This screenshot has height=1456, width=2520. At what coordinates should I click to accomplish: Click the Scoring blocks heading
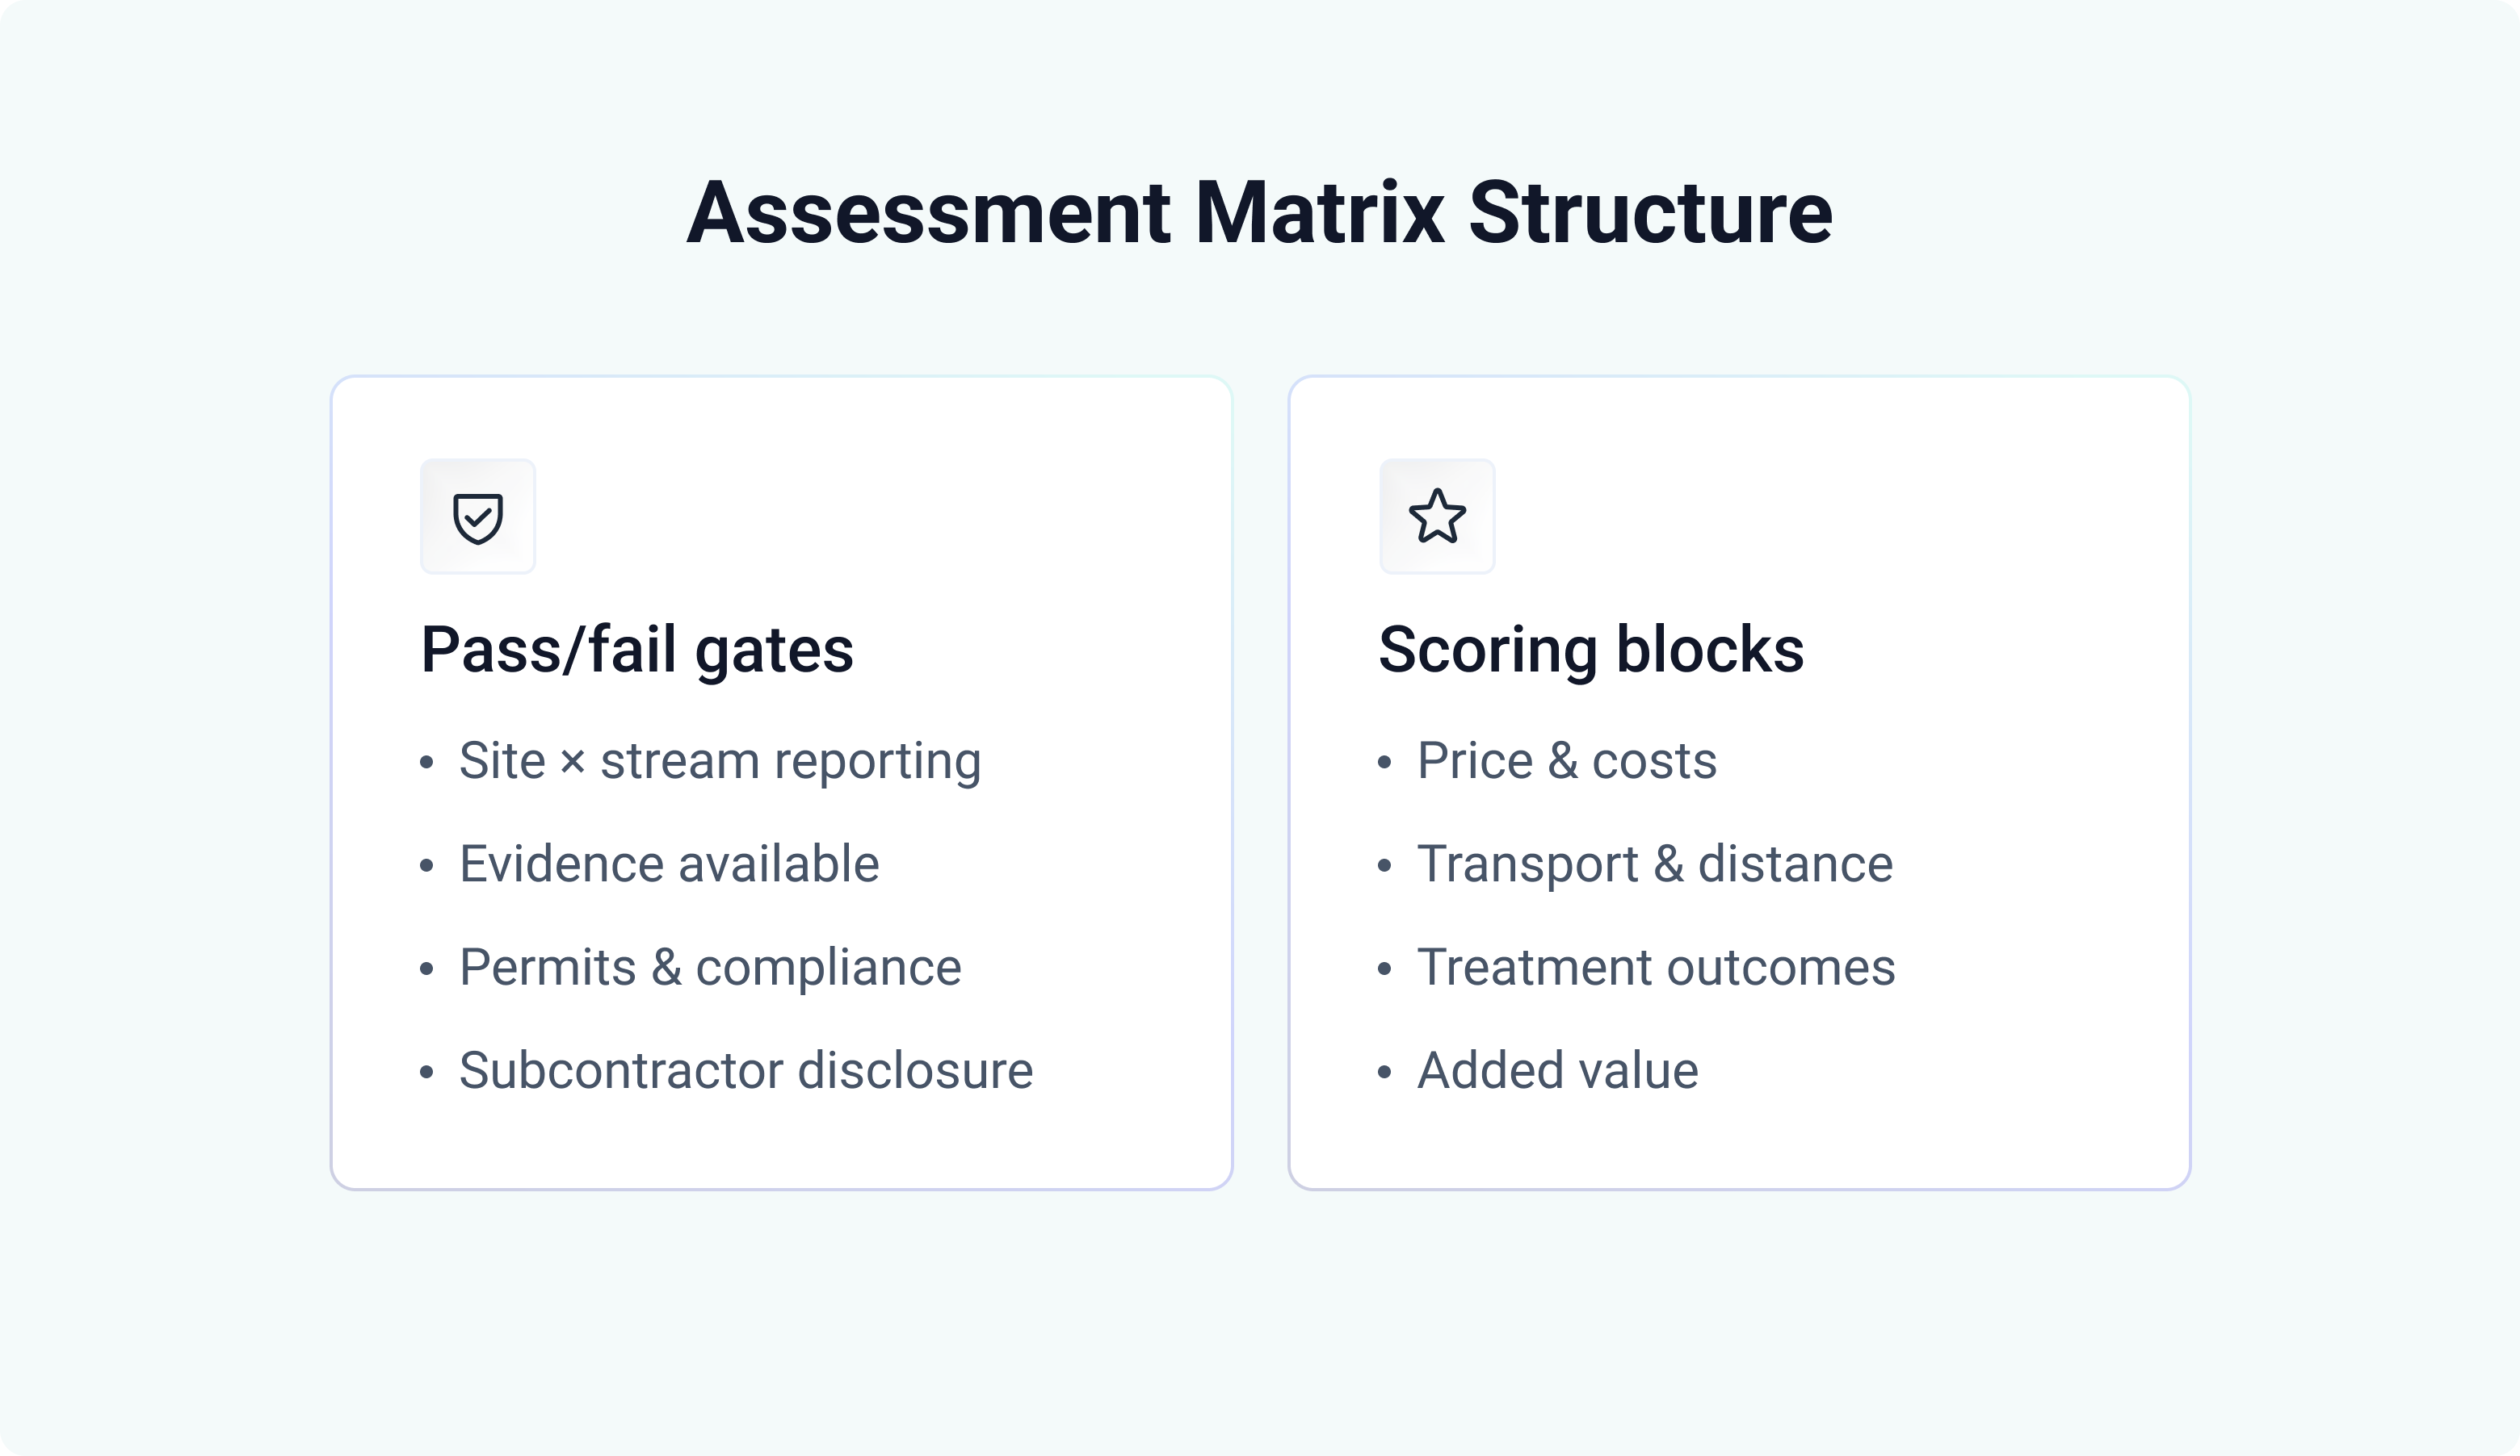(x=1591, y=650)
